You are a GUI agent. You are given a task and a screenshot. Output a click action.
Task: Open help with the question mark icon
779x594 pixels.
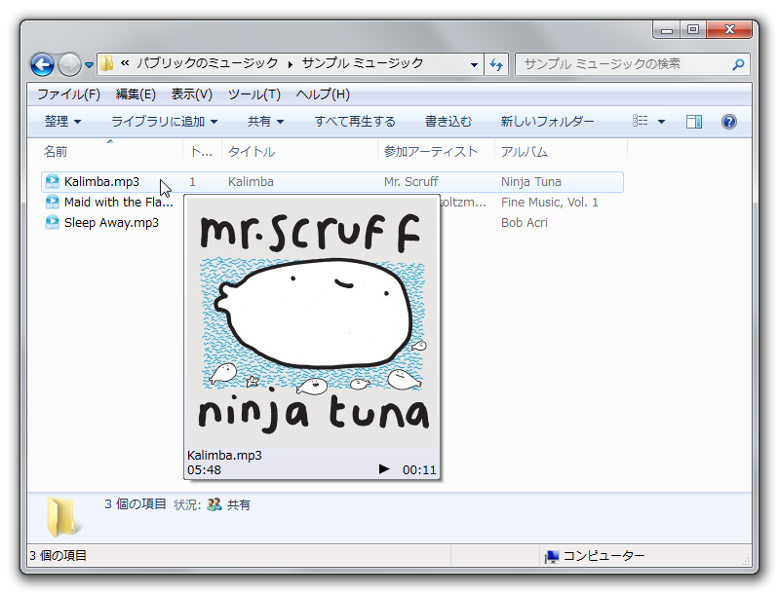(x=728, y=122)
